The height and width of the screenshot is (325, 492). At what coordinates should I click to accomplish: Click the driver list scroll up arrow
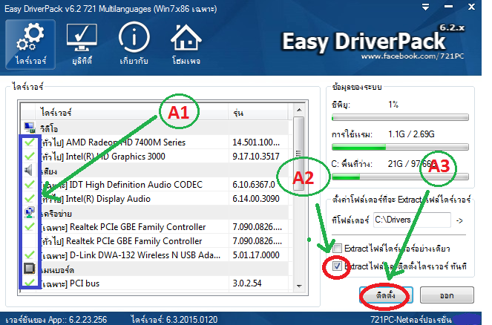click(299, 110)
